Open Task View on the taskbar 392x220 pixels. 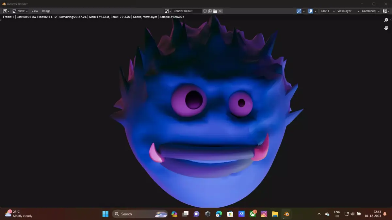185,214
